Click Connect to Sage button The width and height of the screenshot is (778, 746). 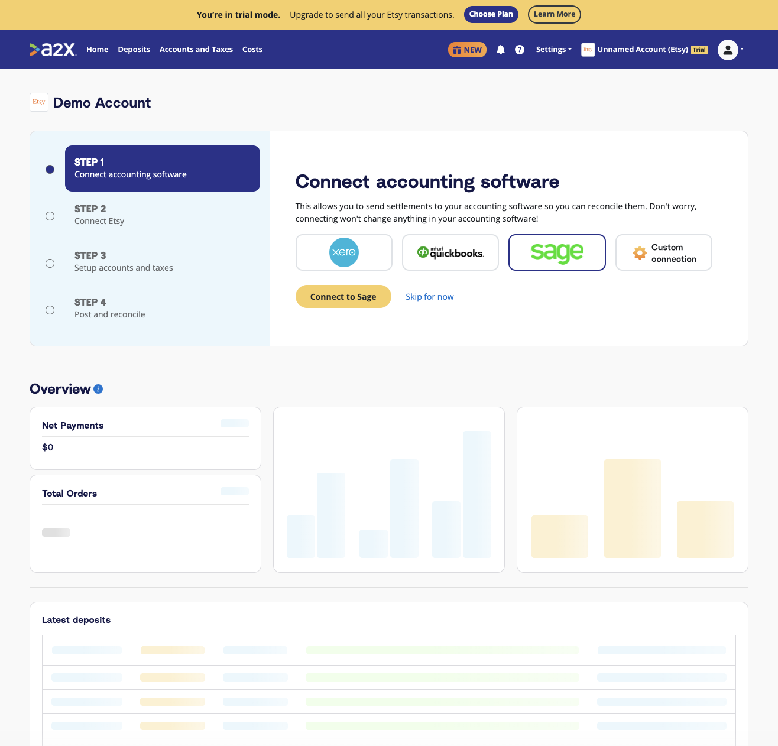pyautogui.click(x=343, y=297)
